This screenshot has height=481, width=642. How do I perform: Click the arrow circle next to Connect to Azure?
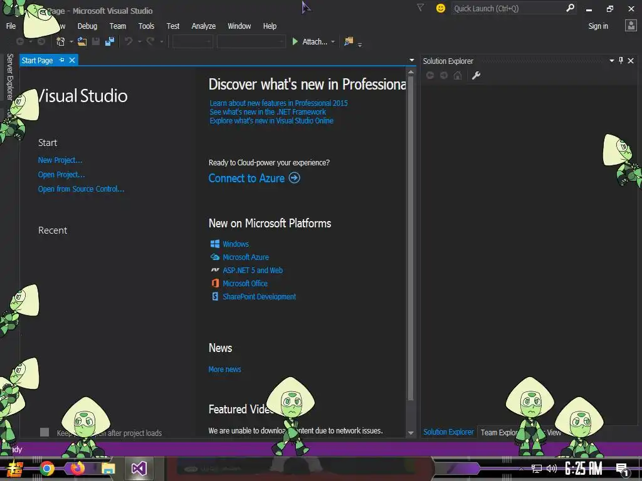pyautogui.click(x=295, y=178)
